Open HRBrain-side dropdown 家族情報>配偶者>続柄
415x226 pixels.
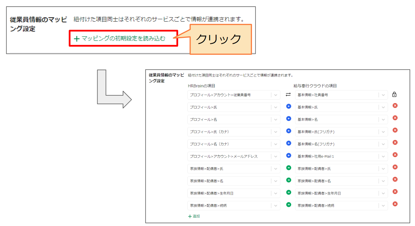[x=234, y=206]
